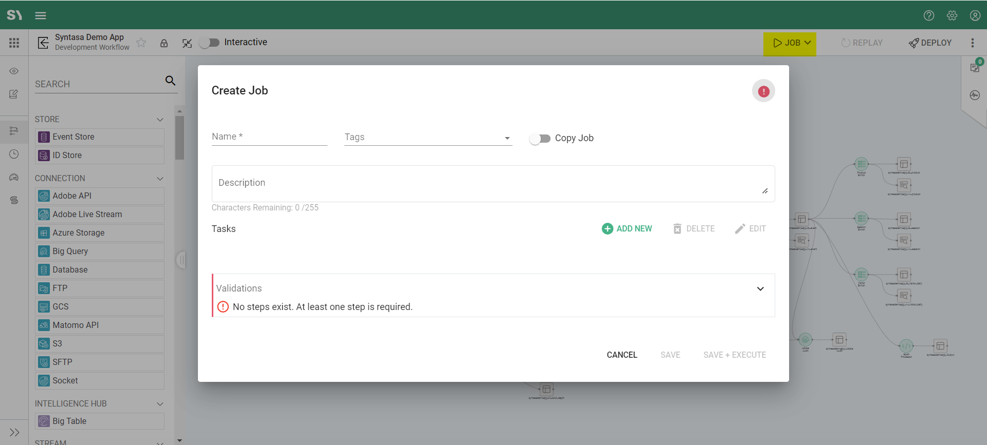Click the apps grid icon

click(14, 43)
